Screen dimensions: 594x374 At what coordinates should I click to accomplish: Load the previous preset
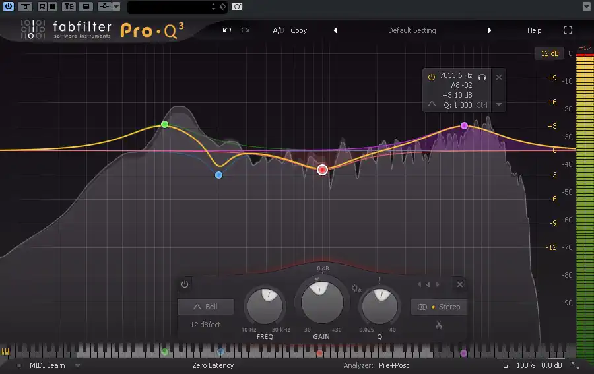(336, 30)
